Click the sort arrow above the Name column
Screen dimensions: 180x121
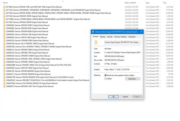click(x=63, y=1)
